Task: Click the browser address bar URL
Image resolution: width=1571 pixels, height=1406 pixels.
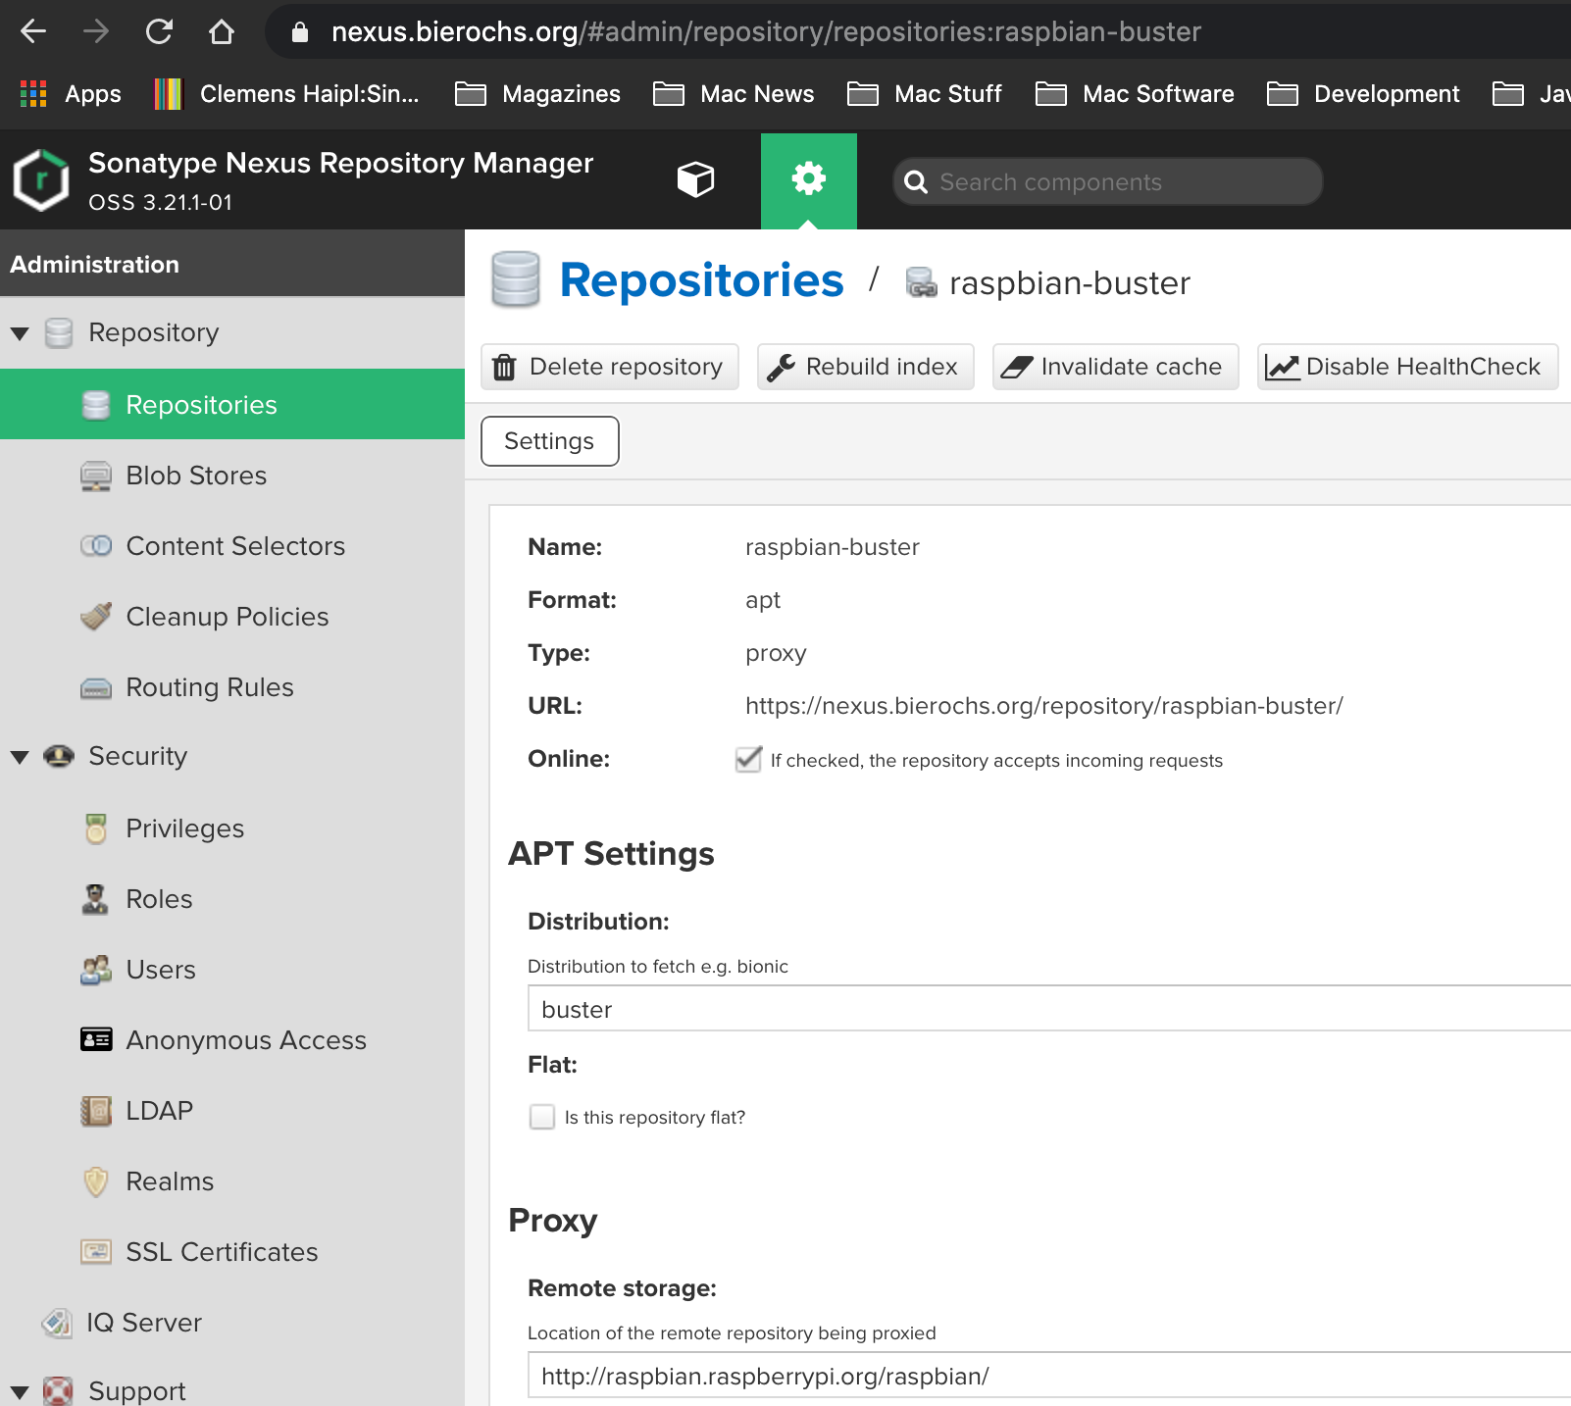Action: pos(766,31)
